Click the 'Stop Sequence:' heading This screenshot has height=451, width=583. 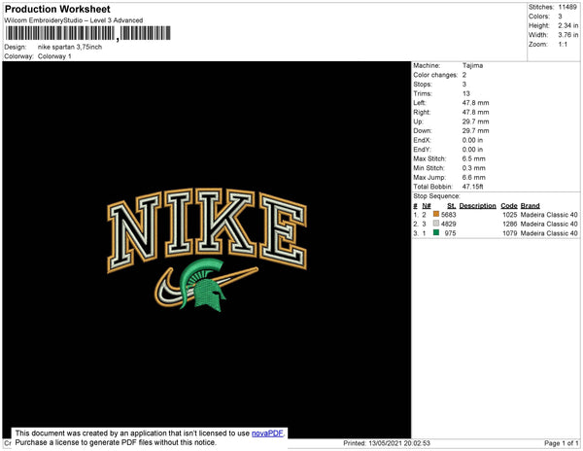pyautogui.click(x=436, y=196)
